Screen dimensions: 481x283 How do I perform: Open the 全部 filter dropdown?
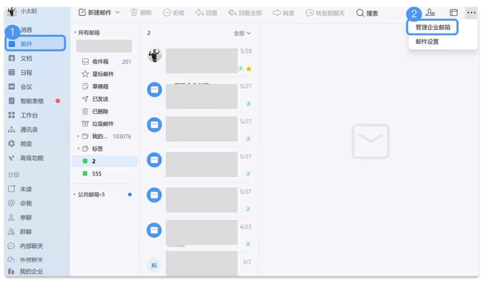click(x=242, y=33)
